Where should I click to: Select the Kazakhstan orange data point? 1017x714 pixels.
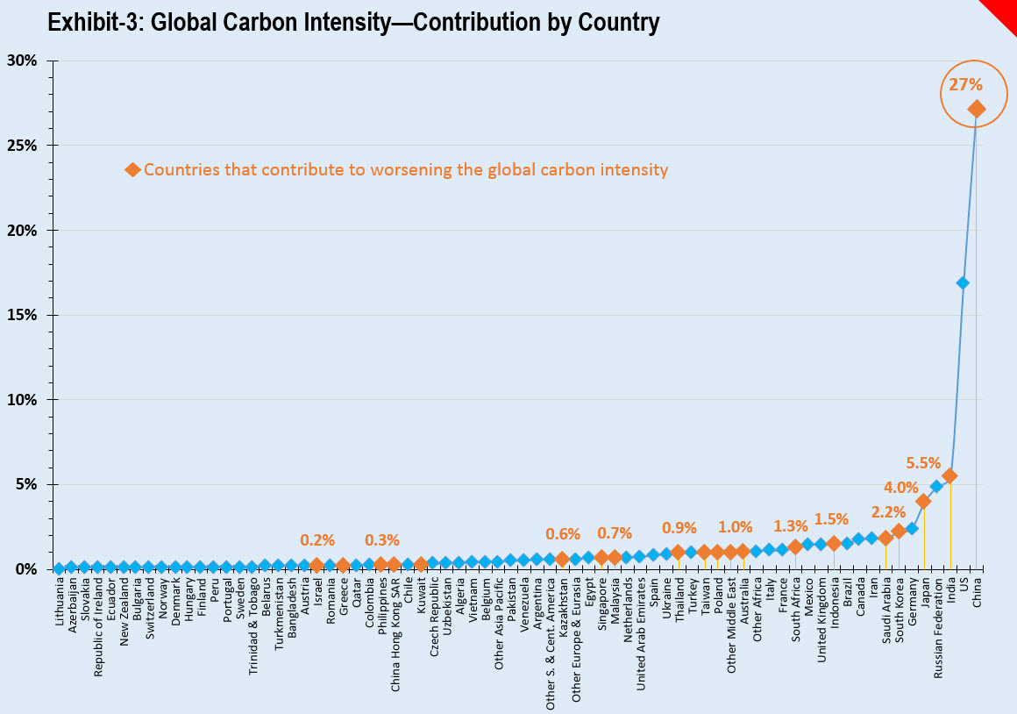tap(562, 559)
